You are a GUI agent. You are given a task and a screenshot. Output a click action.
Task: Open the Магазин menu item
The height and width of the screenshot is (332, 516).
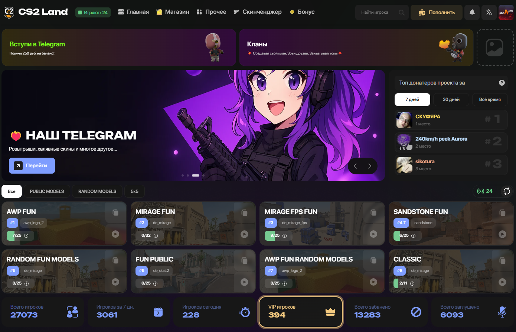click(x=173, y=12)
